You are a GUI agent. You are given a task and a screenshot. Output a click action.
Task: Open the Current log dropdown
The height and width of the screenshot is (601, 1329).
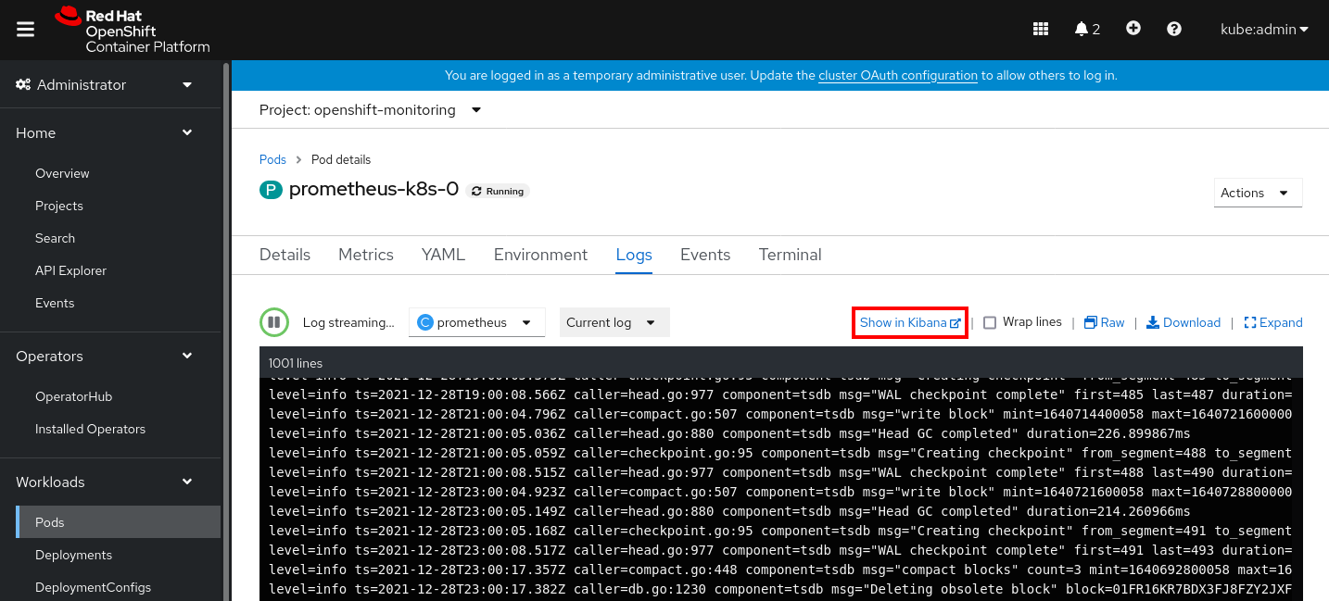(x=614, y=322)
